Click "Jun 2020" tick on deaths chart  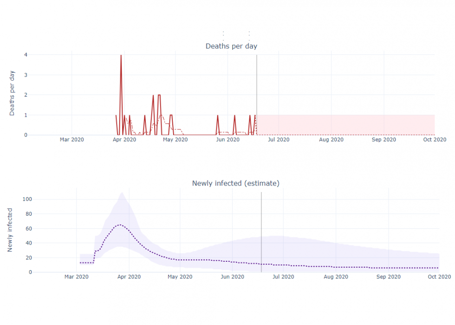(227, 139)
